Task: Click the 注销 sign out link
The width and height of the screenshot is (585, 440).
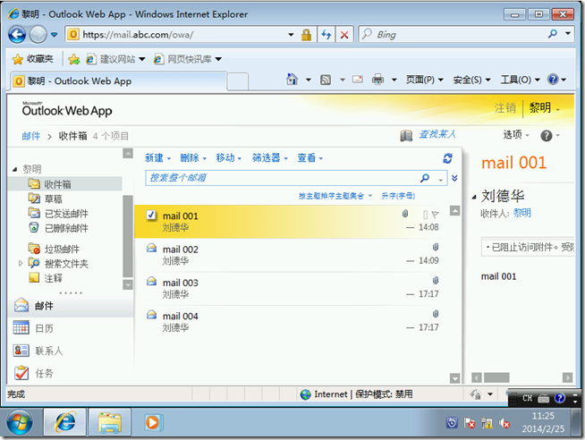Action: coord(504,108)
